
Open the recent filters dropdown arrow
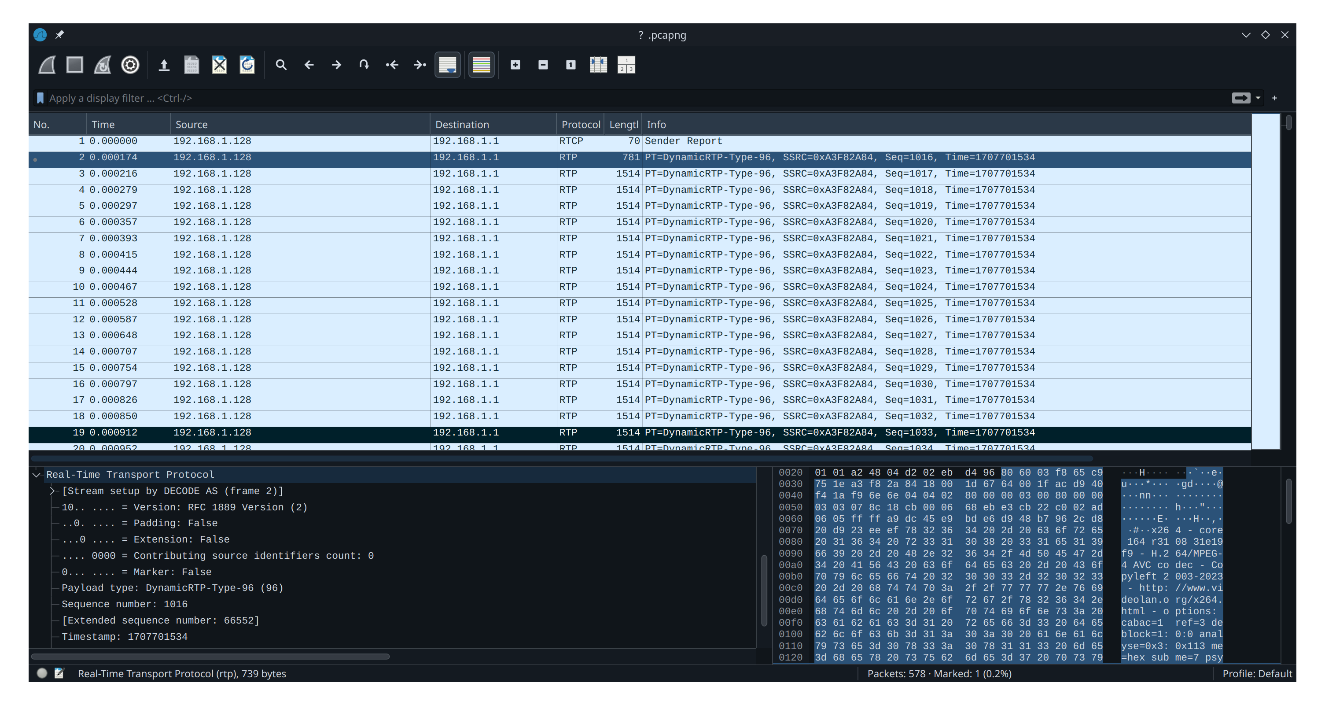tap(1258, 98)
